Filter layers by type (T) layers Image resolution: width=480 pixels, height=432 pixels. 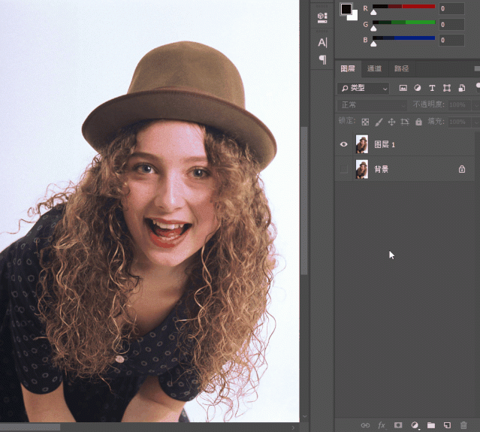[432, 88]
